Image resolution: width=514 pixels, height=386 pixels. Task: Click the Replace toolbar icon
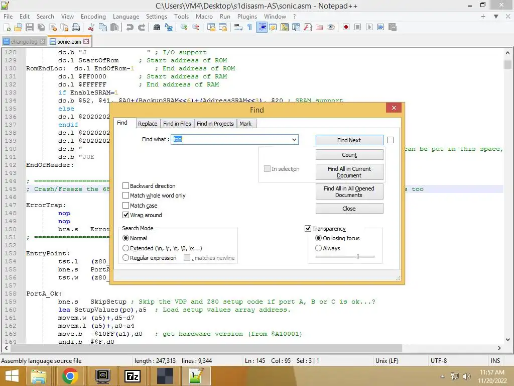[x=169, y=27]
